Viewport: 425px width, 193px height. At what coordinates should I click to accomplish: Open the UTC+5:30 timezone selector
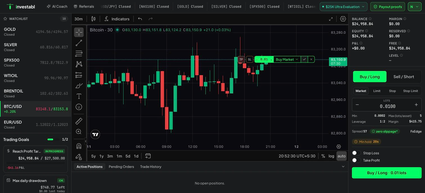point(297,156)
